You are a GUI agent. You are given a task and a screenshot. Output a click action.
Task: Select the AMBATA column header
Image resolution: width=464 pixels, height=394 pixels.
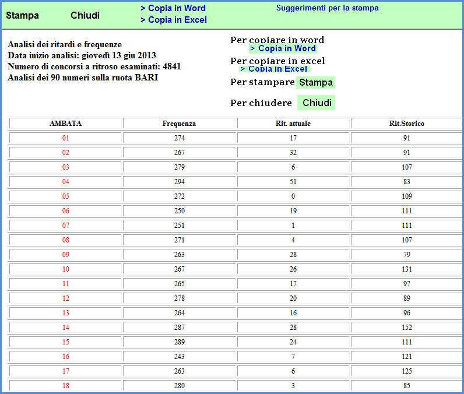click(x=65, y=124)
